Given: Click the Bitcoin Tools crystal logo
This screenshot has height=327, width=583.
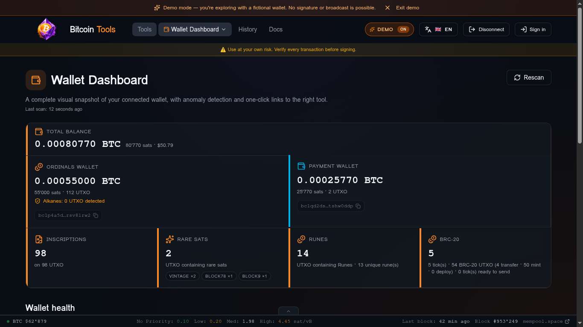Looking at the screenshot, I should pyautogui.click(x=47, y=29).
